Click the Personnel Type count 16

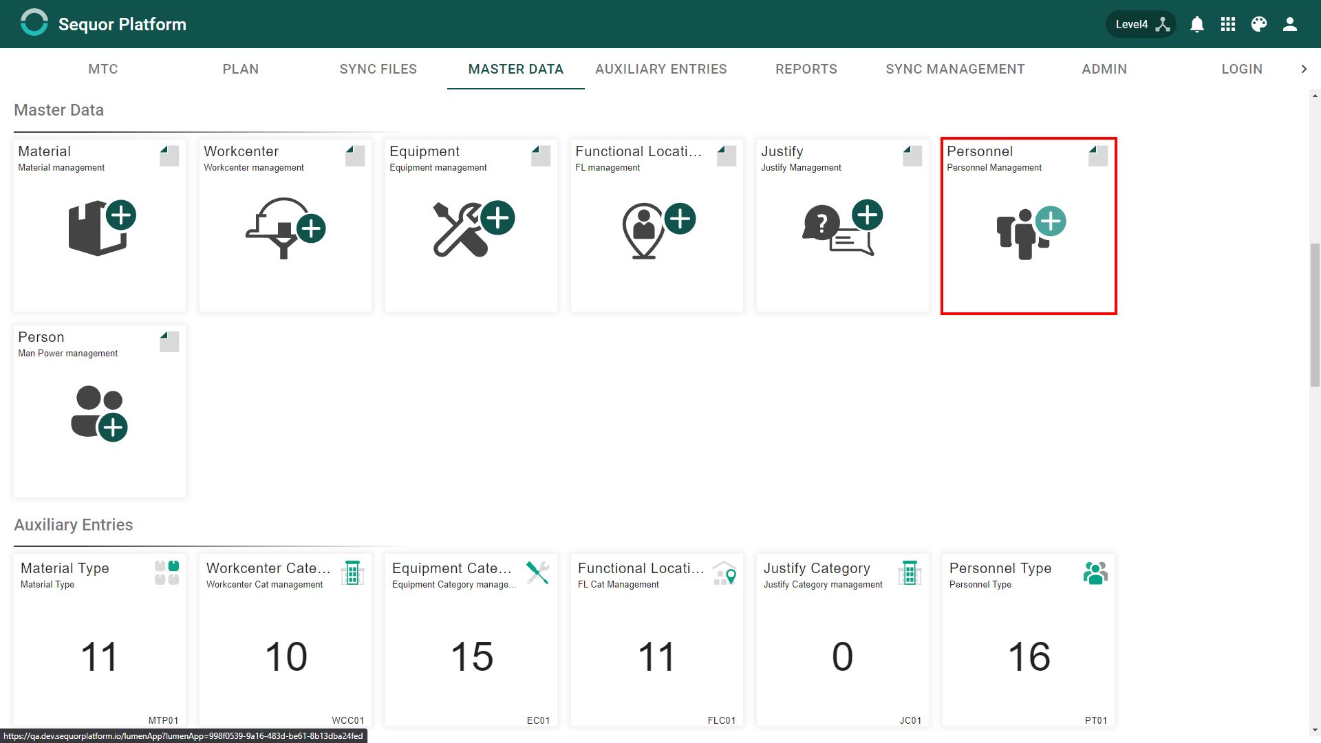click(1029, 656)
